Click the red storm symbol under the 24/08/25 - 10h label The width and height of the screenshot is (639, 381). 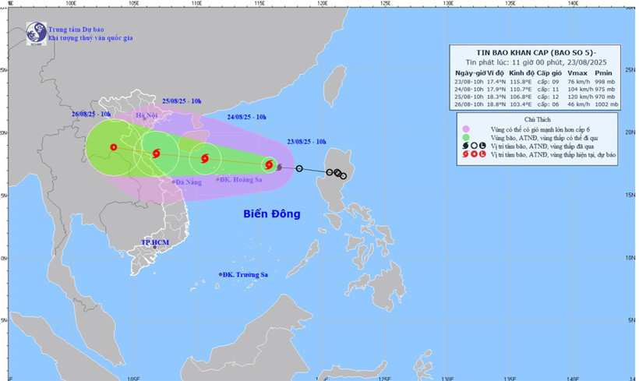coord(205,158)
